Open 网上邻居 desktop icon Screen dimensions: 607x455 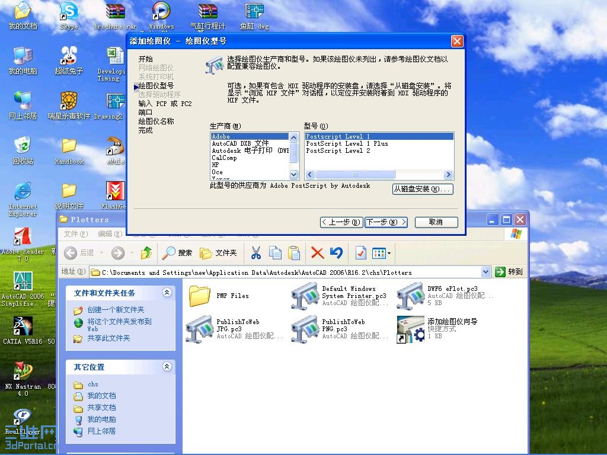tap(23, 106)
